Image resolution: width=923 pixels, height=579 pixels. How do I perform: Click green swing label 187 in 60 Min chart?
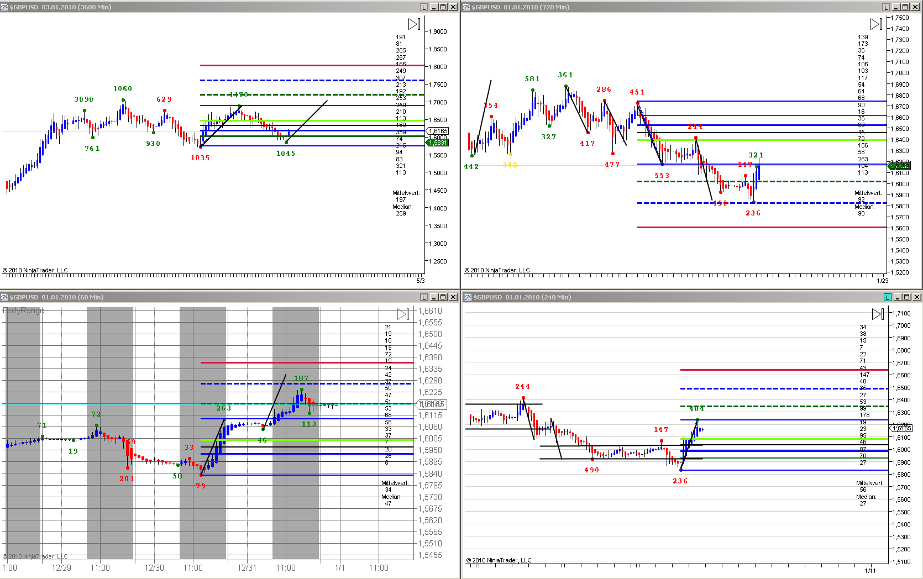click(301, 378)
